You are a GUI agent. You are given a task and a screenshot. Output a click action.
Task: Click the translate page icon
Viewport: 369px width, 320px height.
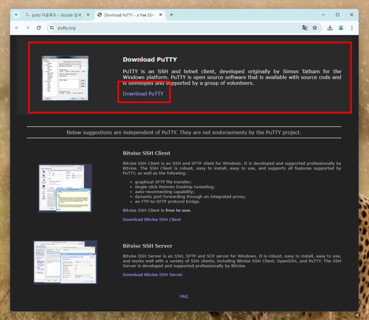click(x=305, y=28)
